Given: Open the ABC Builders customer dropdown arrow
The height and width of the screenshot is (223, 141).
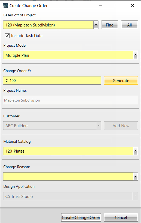Looking at the screenshot, I should point(98,126).
